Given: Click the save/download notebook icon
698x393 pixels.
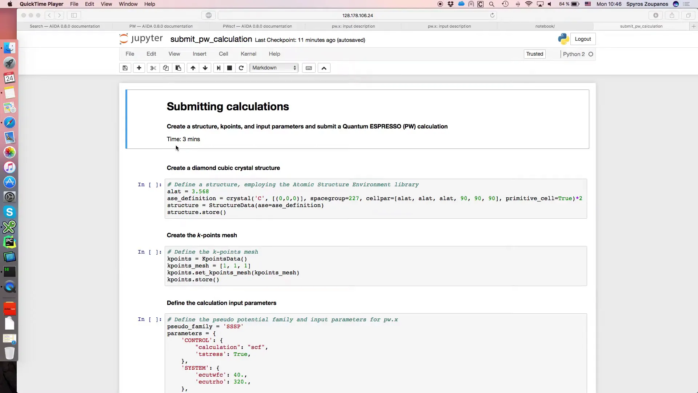Looking at the screenshot, I should (125, 68).
